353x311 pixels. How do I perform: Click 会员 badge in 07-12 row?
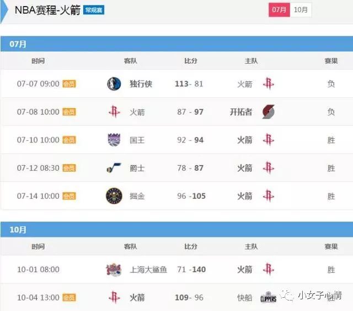69,168
